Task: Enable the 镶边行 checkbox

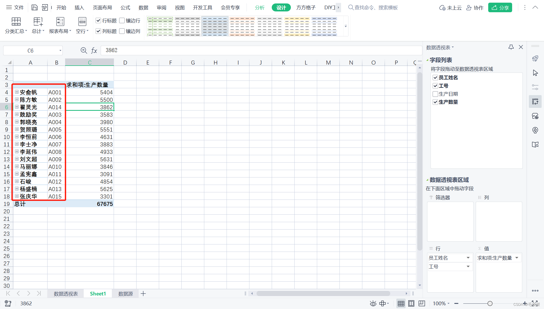Action: pos(122,20)
